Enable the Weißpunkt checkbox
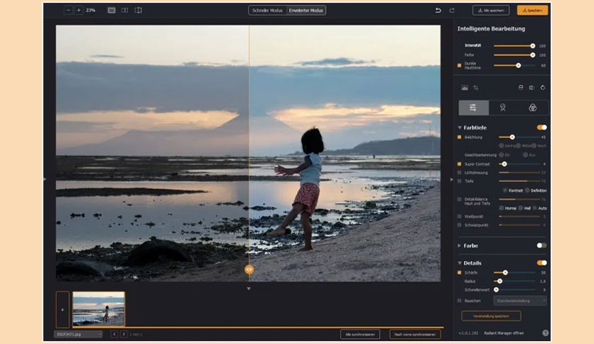Viewport: 594px width, 344px height. (460, 216)
